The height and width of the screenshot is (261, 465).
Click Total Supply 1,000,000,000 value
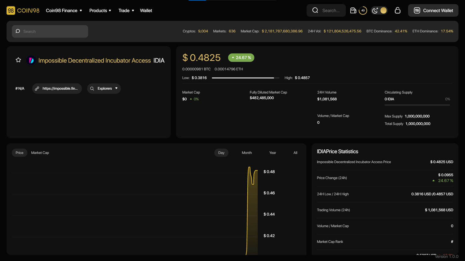pyautogui.click(x=418, y=124)
